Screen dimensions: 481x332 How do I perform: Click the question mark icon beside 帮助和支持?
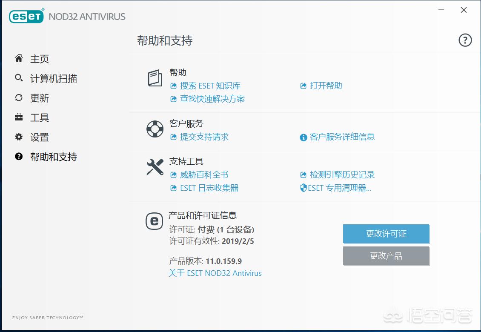pos(19,157)
